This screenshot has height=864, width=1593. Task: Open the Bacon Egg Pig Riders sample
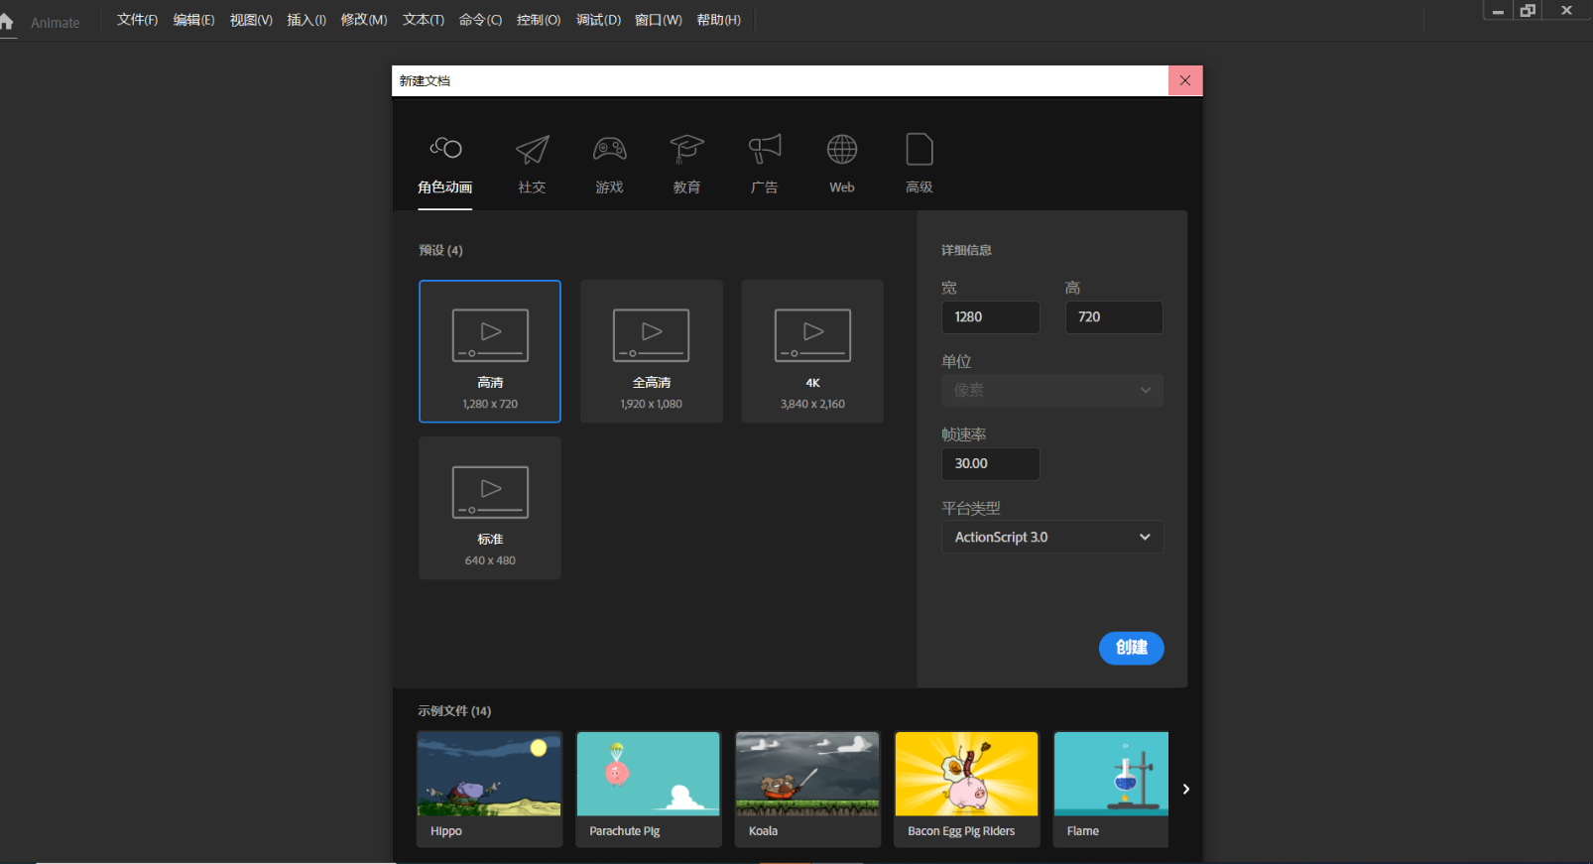[966, 789]
